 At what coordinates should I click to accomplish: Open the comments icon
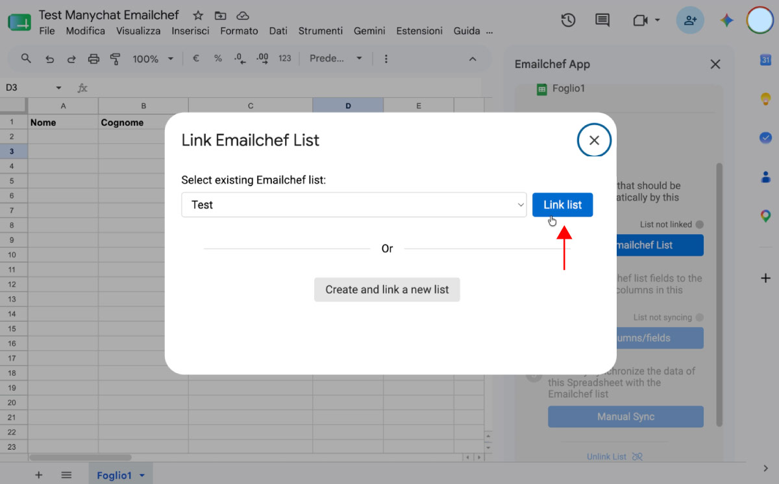pyautogui.click(x=602, y=20)
